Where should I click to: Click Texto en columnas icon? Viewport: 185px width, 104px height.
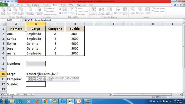click(94, 11)
